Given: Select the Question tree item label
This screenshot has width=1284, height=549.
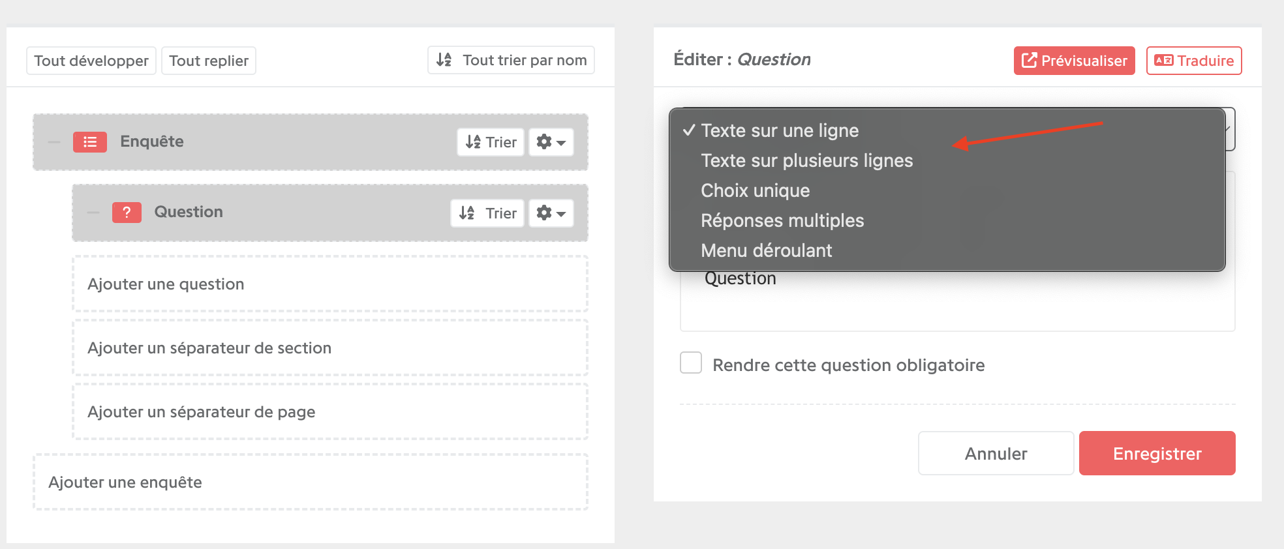Looking at the screenshot, I should [189, 212].
